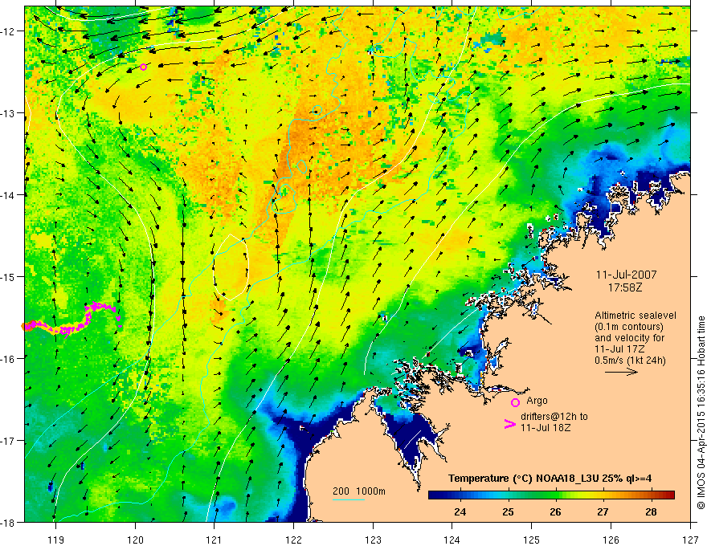Click latitude axis label -13
This screenshot has width=707, height=546.
pyautogui.click(x=9, y=113)
